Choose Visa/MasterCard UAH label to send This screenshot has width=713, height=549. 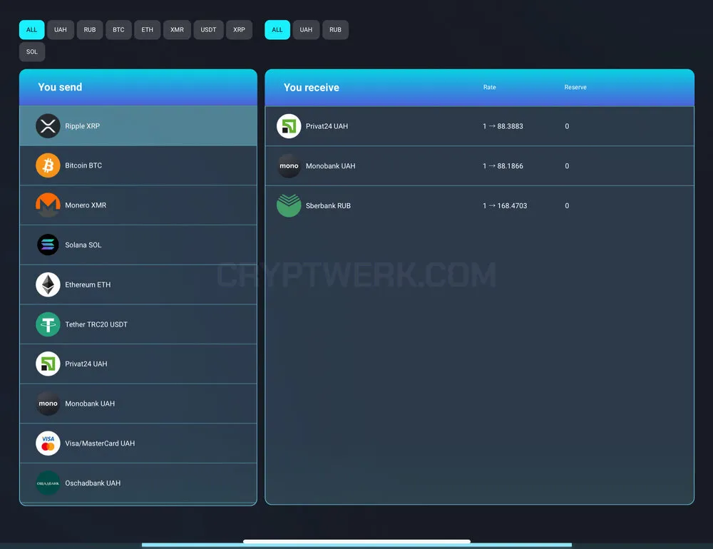(x=100, y=443)
